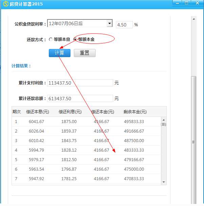Select the cell 1859.37 in row 2
204x206 pixels.
pos(69,131)
